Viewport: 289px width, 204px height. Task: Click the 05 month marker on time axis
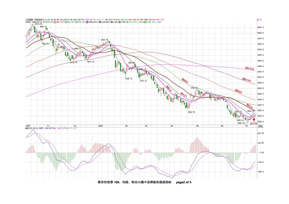(198, 126)
